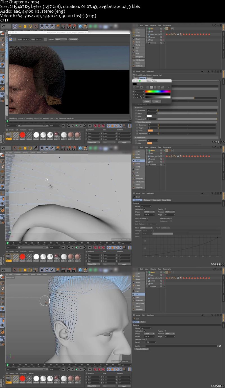Open the Along Guide tab of Brush attributes
Viewport: 225px width, 388px height.
click(x=166, y=200)
